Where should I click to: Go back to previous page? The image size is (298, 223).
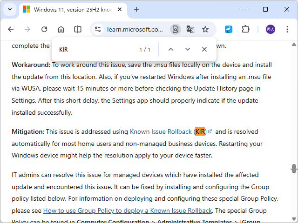[11, 29]
